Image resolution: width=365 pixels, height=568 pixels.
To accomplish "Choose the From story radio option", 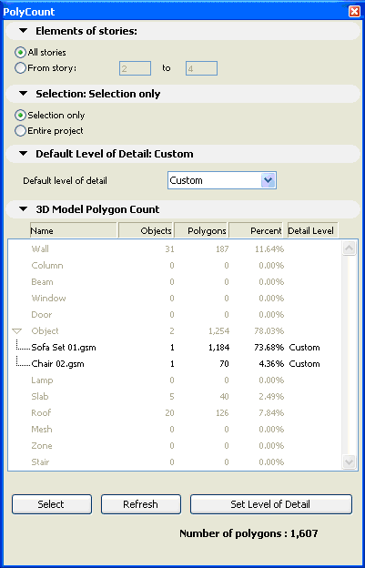I will [x=20, y=68].
